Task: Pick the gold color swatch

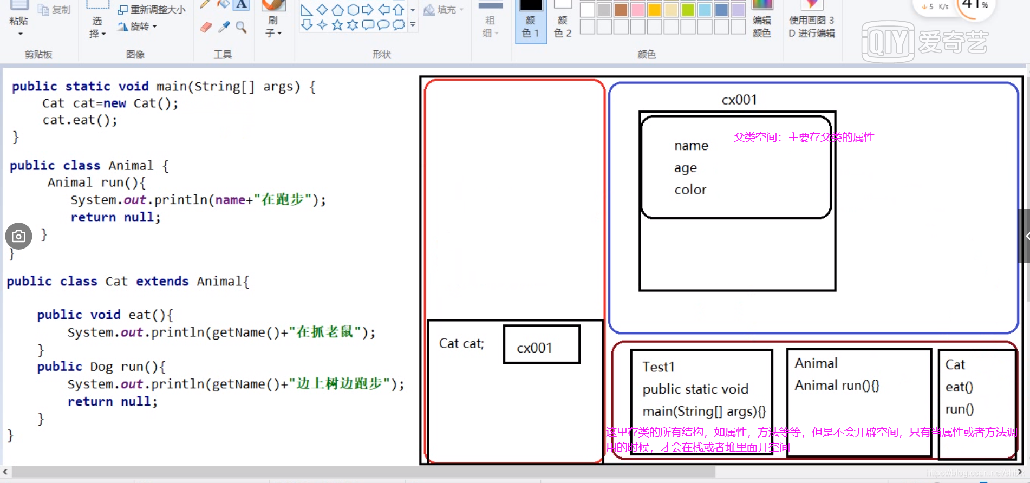Action: tap(655, 9)
